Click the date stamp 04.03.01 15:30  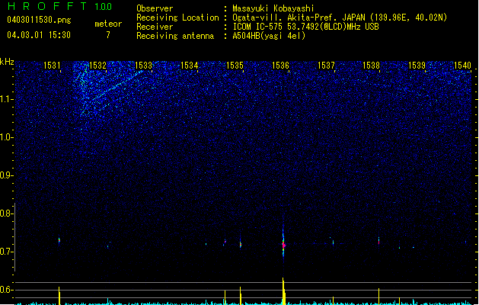(x=39, y=35)
